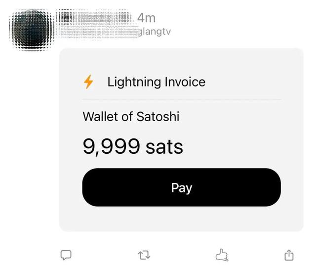Click the word Satoshi in the description
This screenshot has width=316, height=268.
pyautogui.click(x=158, y=117)
